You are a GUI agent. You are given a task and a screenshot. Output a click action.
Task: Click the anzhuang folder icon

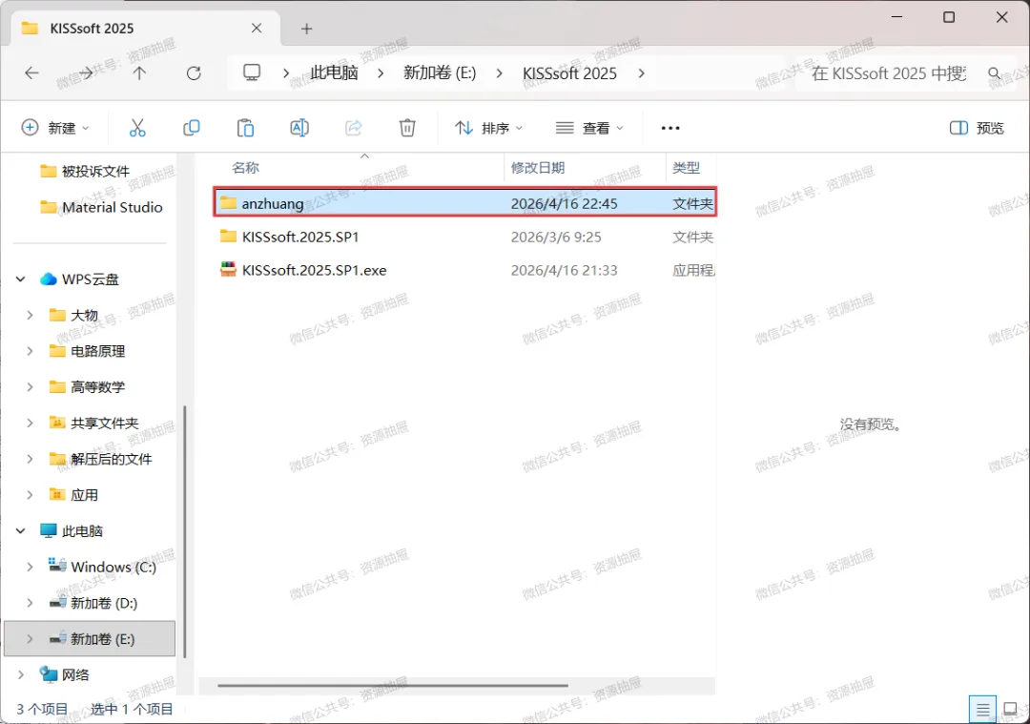228,202
